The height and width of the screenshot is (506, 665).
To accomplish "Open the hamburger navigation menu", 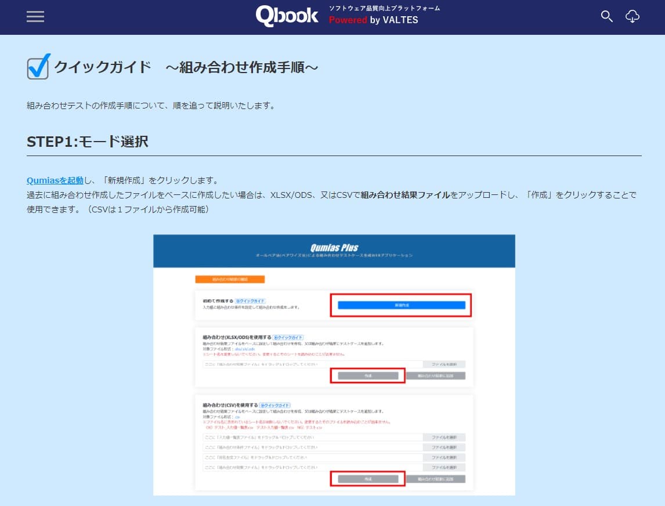I will tap(35, 17).
